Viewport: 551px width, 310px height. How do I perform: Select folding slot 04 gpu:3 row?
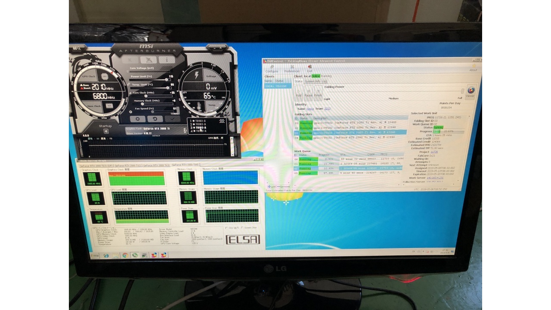pyautogui.click(x=350, y=138)
